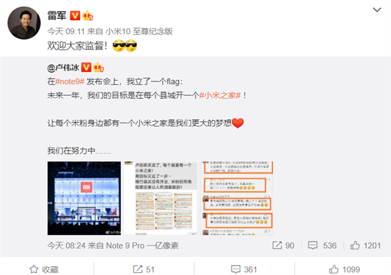Open the 361 comments section
Image resolution: width=391 pixels, height=275 pixels.
point(244,270)
